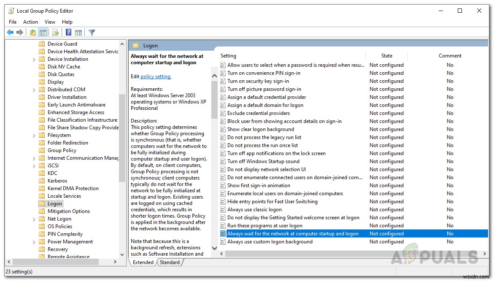This screenshot has width=494, height=281.
Task: Click the Forward arrow toolbar icon
Action: pos(20,32)
